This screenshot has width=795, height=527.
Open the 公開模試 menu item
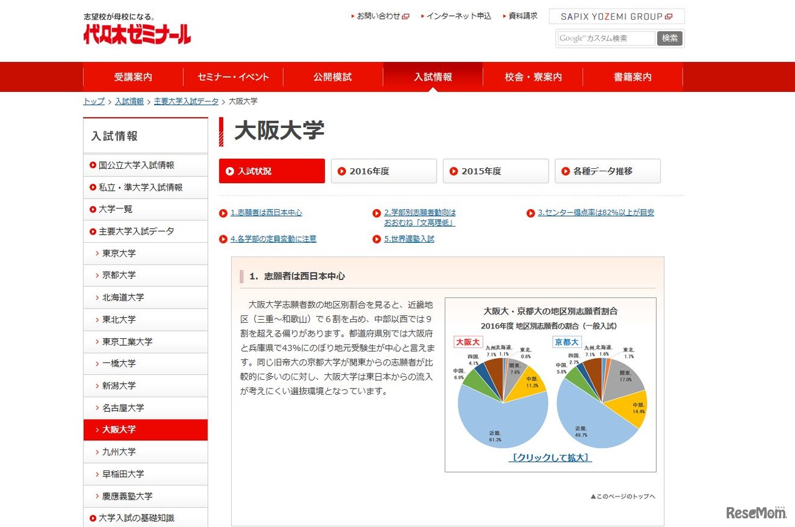click(x=333, y=76)
